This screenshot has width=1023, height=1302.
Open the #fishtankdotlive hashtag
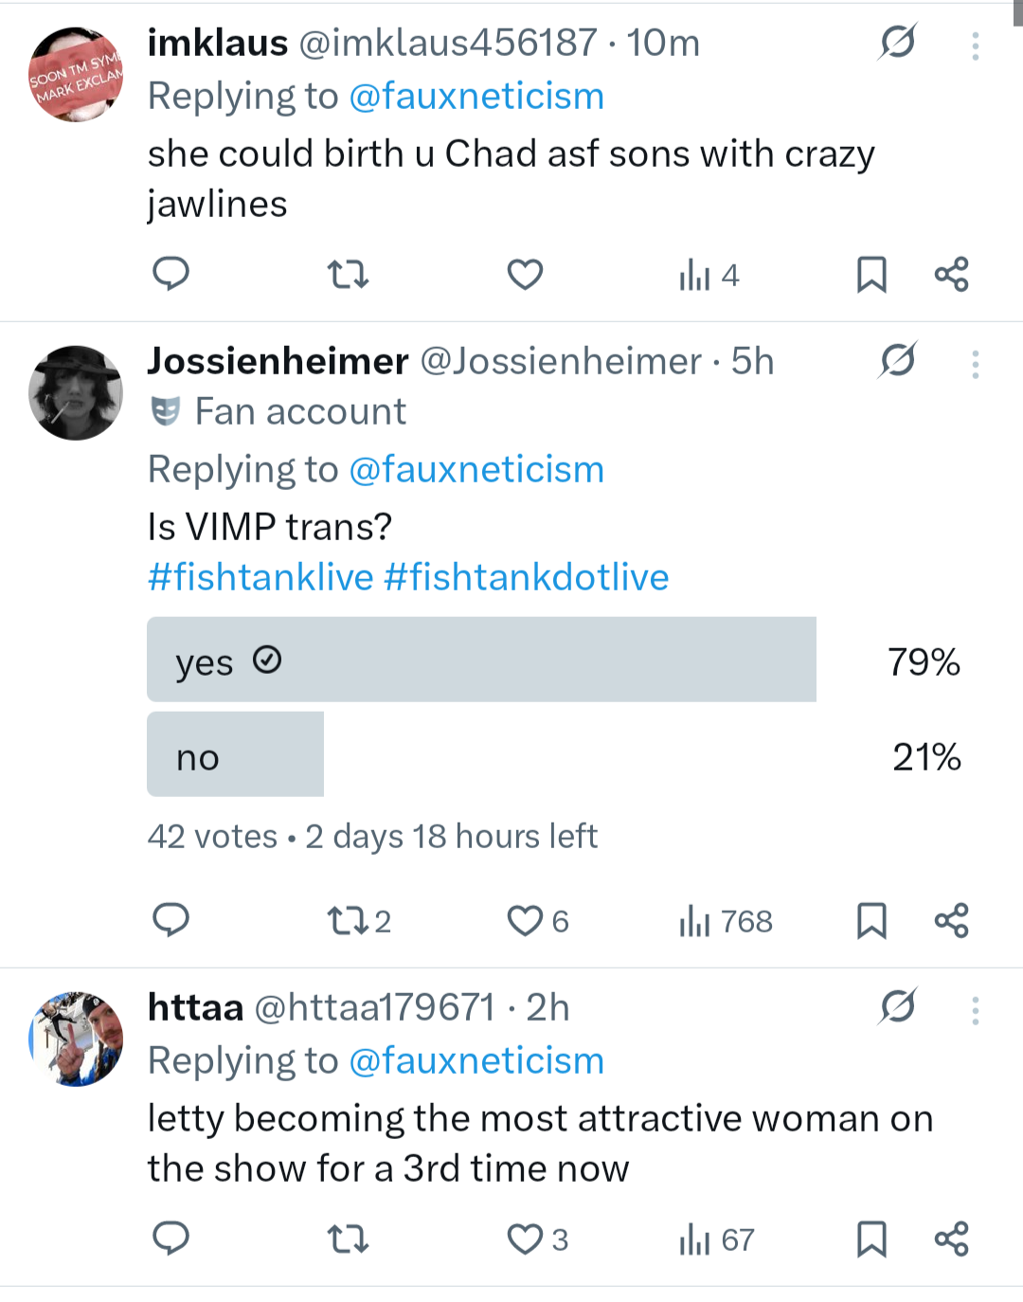pyautogui.click(x=527, y=577)
